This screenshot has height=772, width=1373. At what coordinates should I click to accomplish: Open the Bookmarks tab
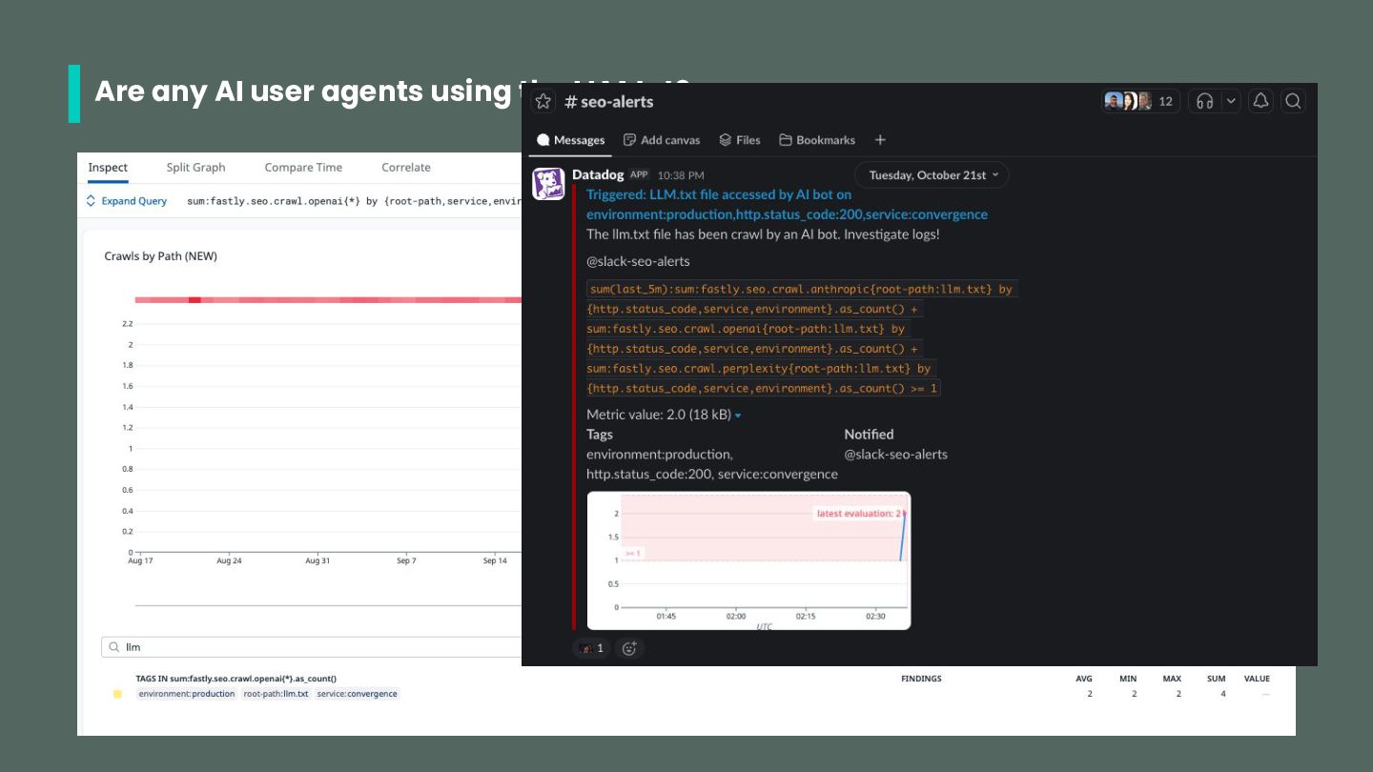(817, 140)
